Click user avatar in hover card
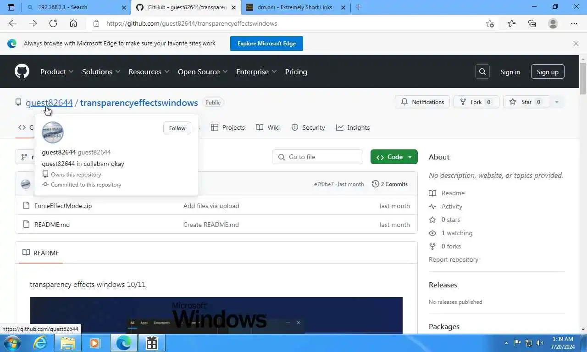This screenshot has height=352, width=587. coord(53,132)
